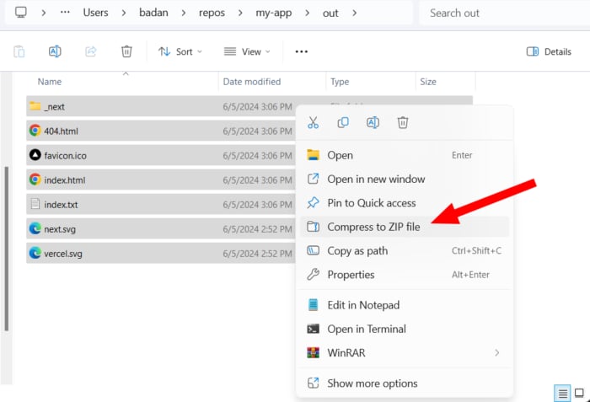Viewport: 590px width, 402px height.
Task: Select the favicon.ico file name
Action: tap(65, 155)
